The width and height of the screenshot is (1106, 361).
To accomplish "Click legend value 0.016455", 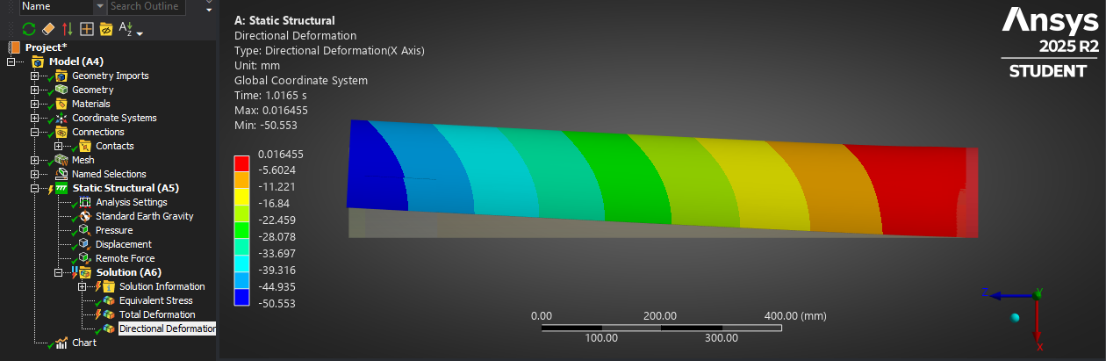I will click(x=279, y=154).
